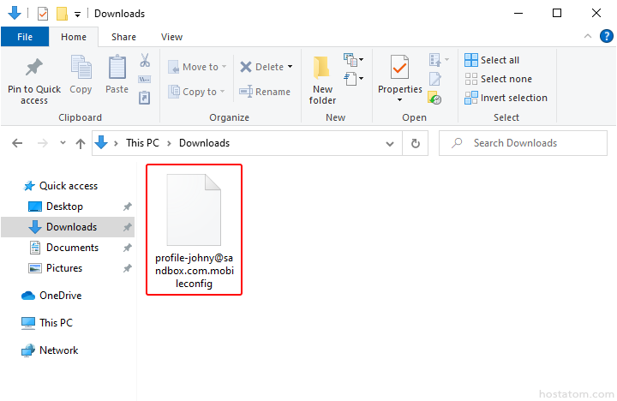
Task: Click the Edit file icon
Action: 434,79
